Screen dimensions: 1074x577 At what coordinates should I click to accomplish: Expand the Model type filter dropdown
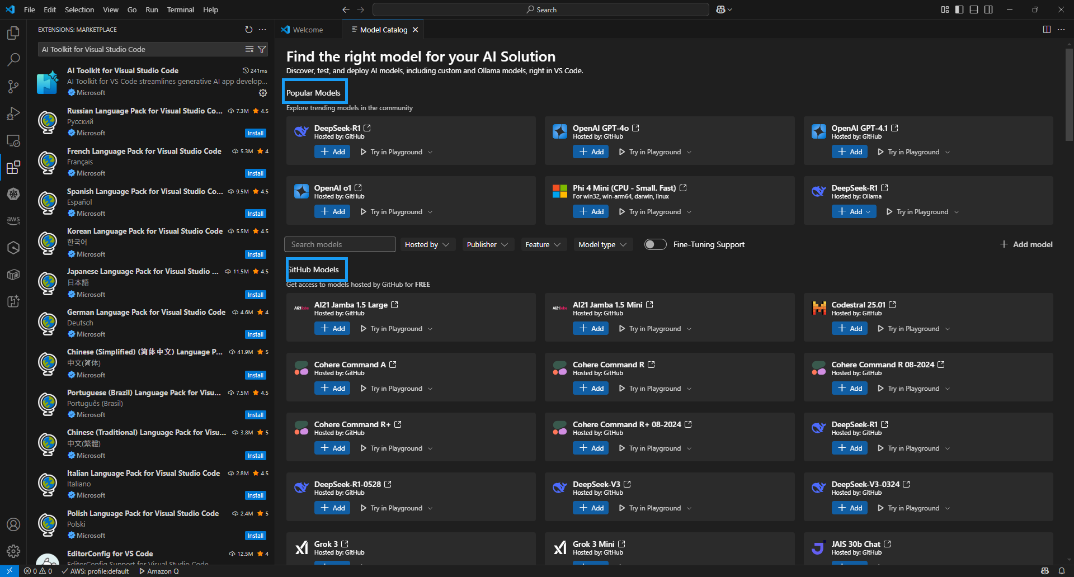[x=603, y=244]
